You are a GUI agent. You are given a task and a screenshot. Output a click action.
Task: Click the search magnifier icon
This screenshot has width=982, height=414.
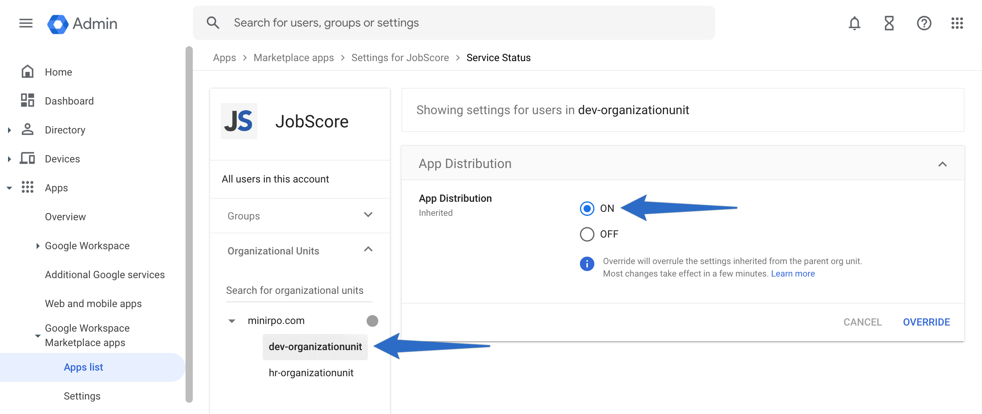(213, 23)
